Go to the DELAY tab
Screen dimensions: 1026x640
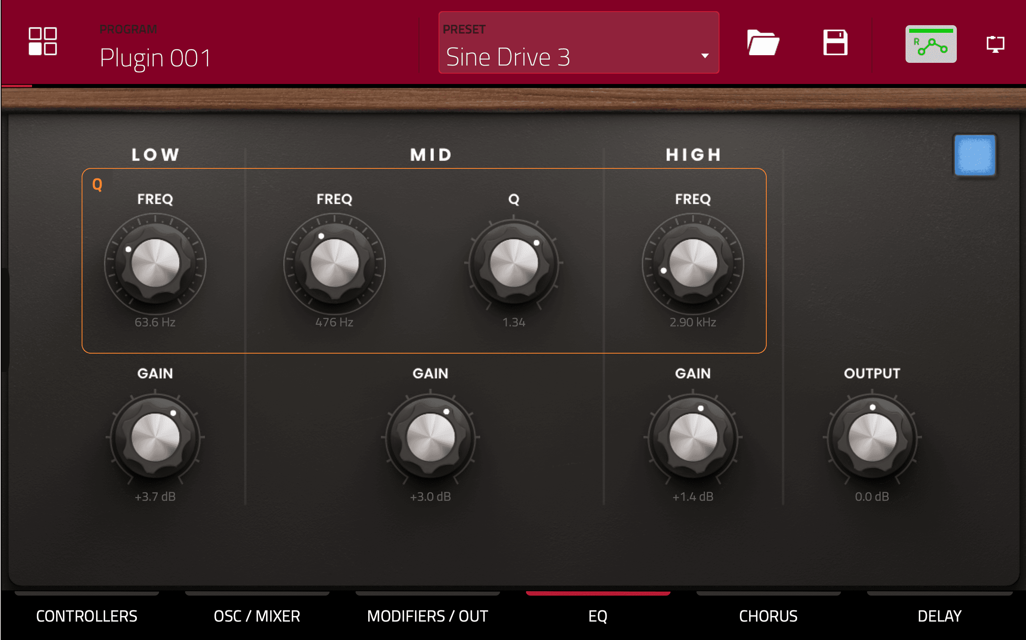tap(939, 616)
